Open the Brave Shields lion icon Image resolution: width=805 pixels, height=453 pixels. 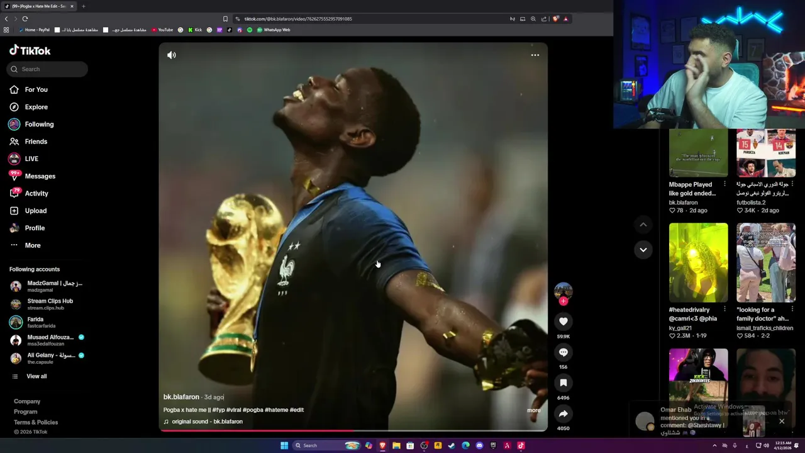[x=555, y=19]
